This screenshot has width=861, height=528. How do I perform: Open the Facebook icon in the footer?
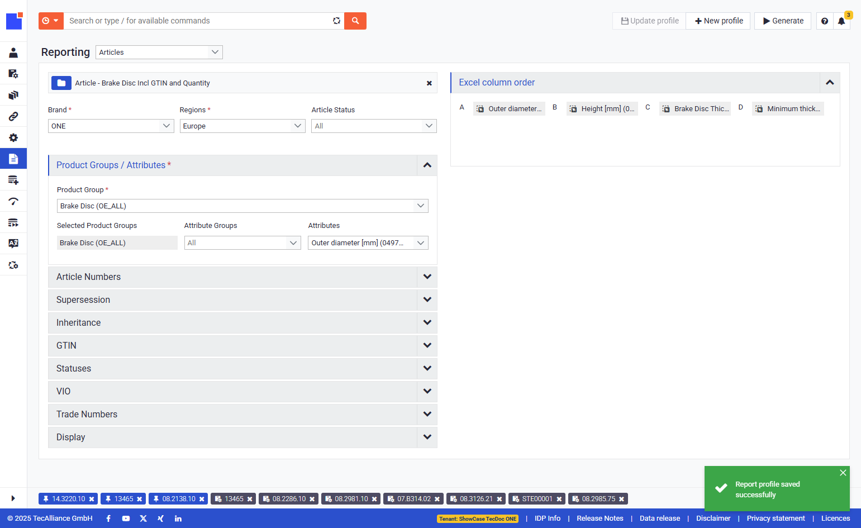pos(108,519)
